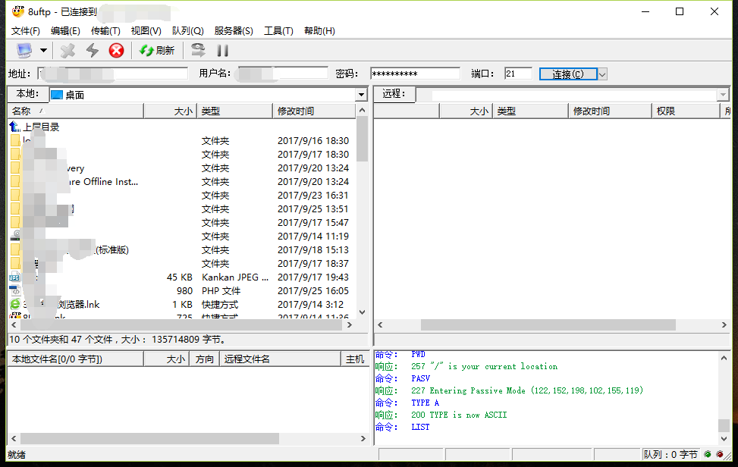Click remote list scroll right arrow
738x467 pixels.
click(x=724, y=325)
